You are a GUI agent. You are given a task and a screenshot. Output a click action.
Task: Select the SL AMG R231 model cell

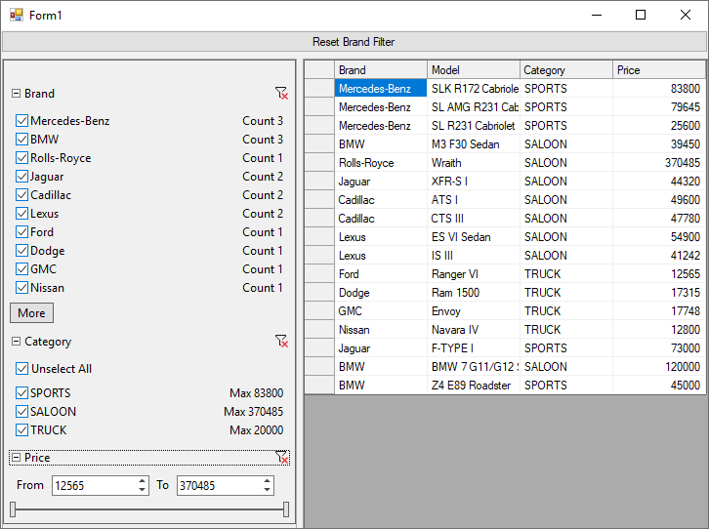tap(474, 107)
